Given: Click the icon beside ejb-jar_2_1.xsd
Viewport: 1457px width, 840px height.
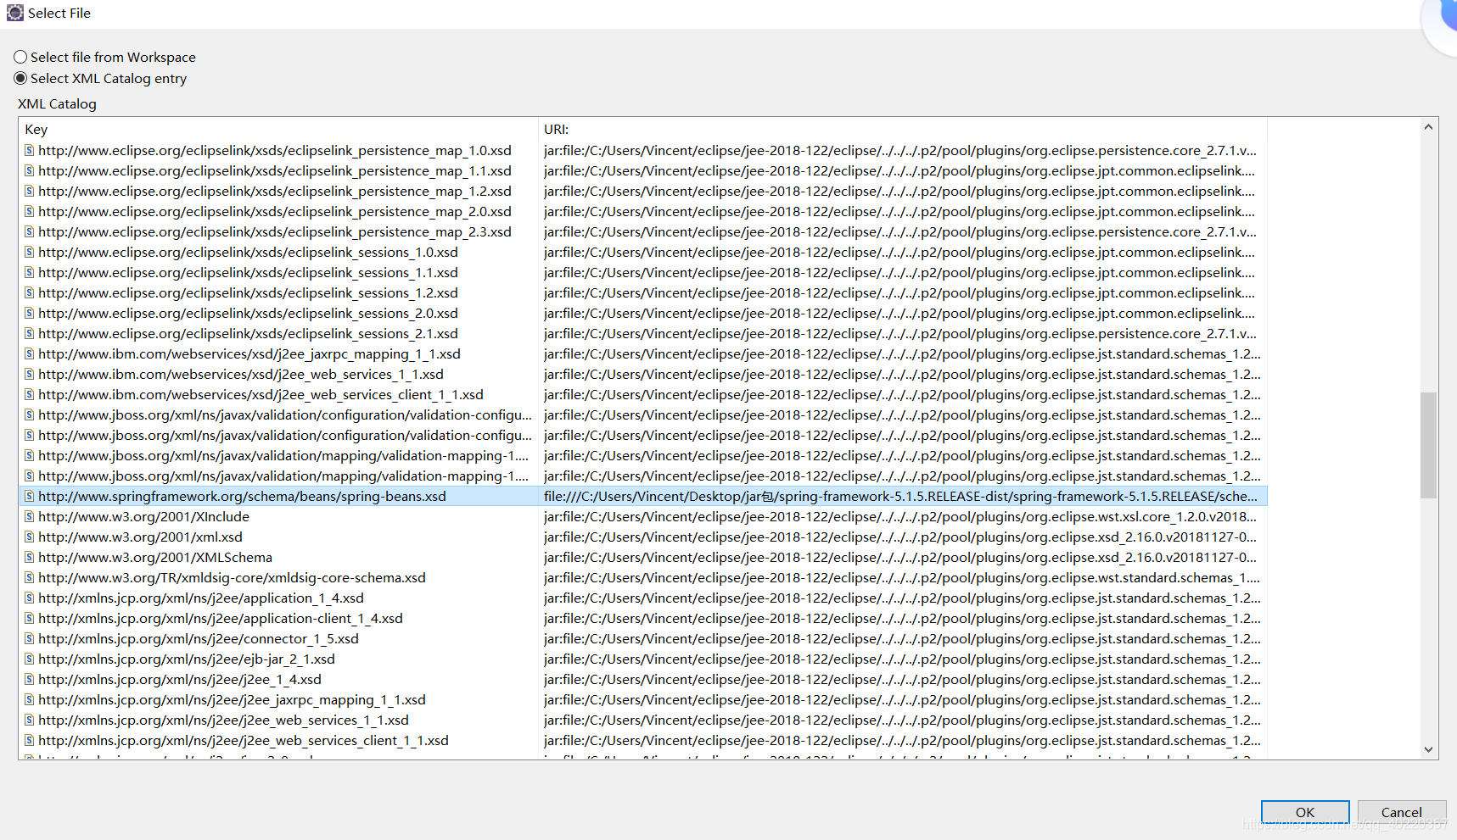Looking at the screenshot, I should tap(30, 659).
